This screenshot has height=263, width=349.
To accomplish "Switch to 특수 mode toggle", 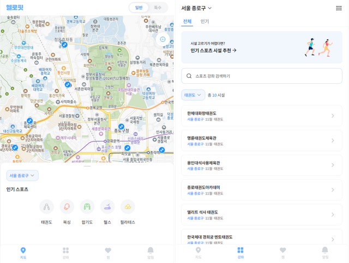I will (x=158, y=8).
